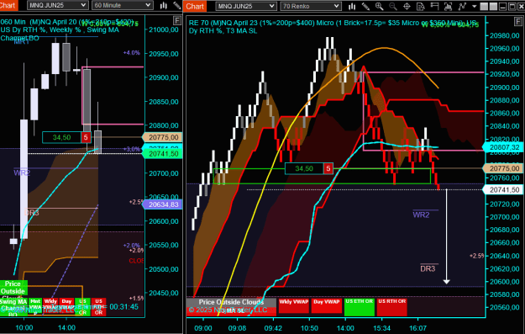Click the 20807,32 cyan price marker
The height and width of the screenshot is (334, 525).
(x=502, y=147)
